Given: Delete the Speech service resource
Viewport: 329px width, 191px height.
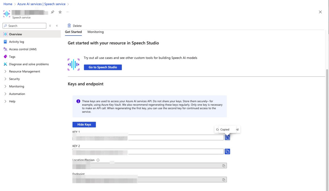Looking at the screenshot, I should [75, 25].
